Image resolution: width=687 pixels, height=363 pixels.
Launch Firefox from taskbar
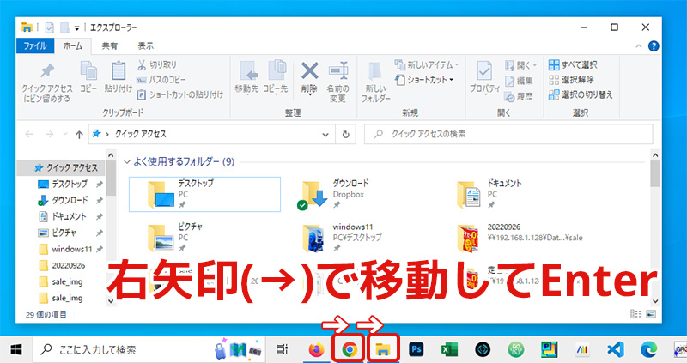click(x=316, y=349)
